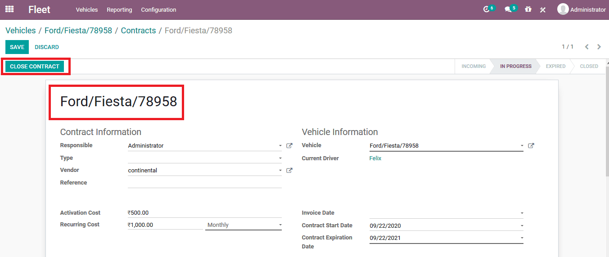Expand the Vendor dropdown

280,171
